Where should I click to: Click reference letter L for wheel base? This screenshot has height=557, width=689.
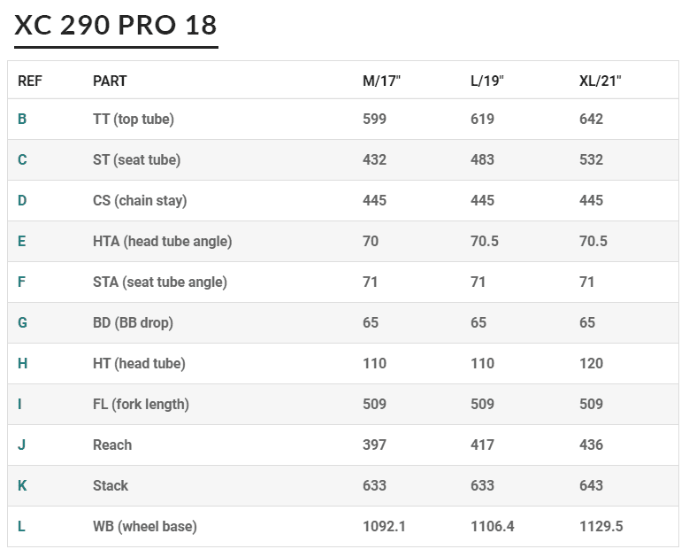(x=21, y=526)
